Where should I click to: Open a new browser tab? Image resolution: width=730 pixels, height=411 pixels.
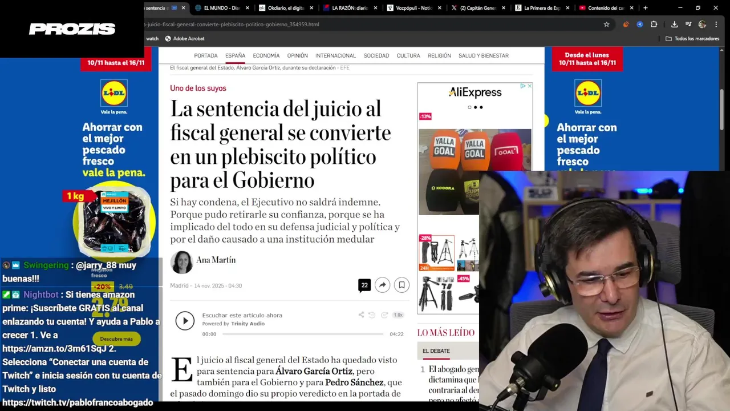[x=645, y=8]
